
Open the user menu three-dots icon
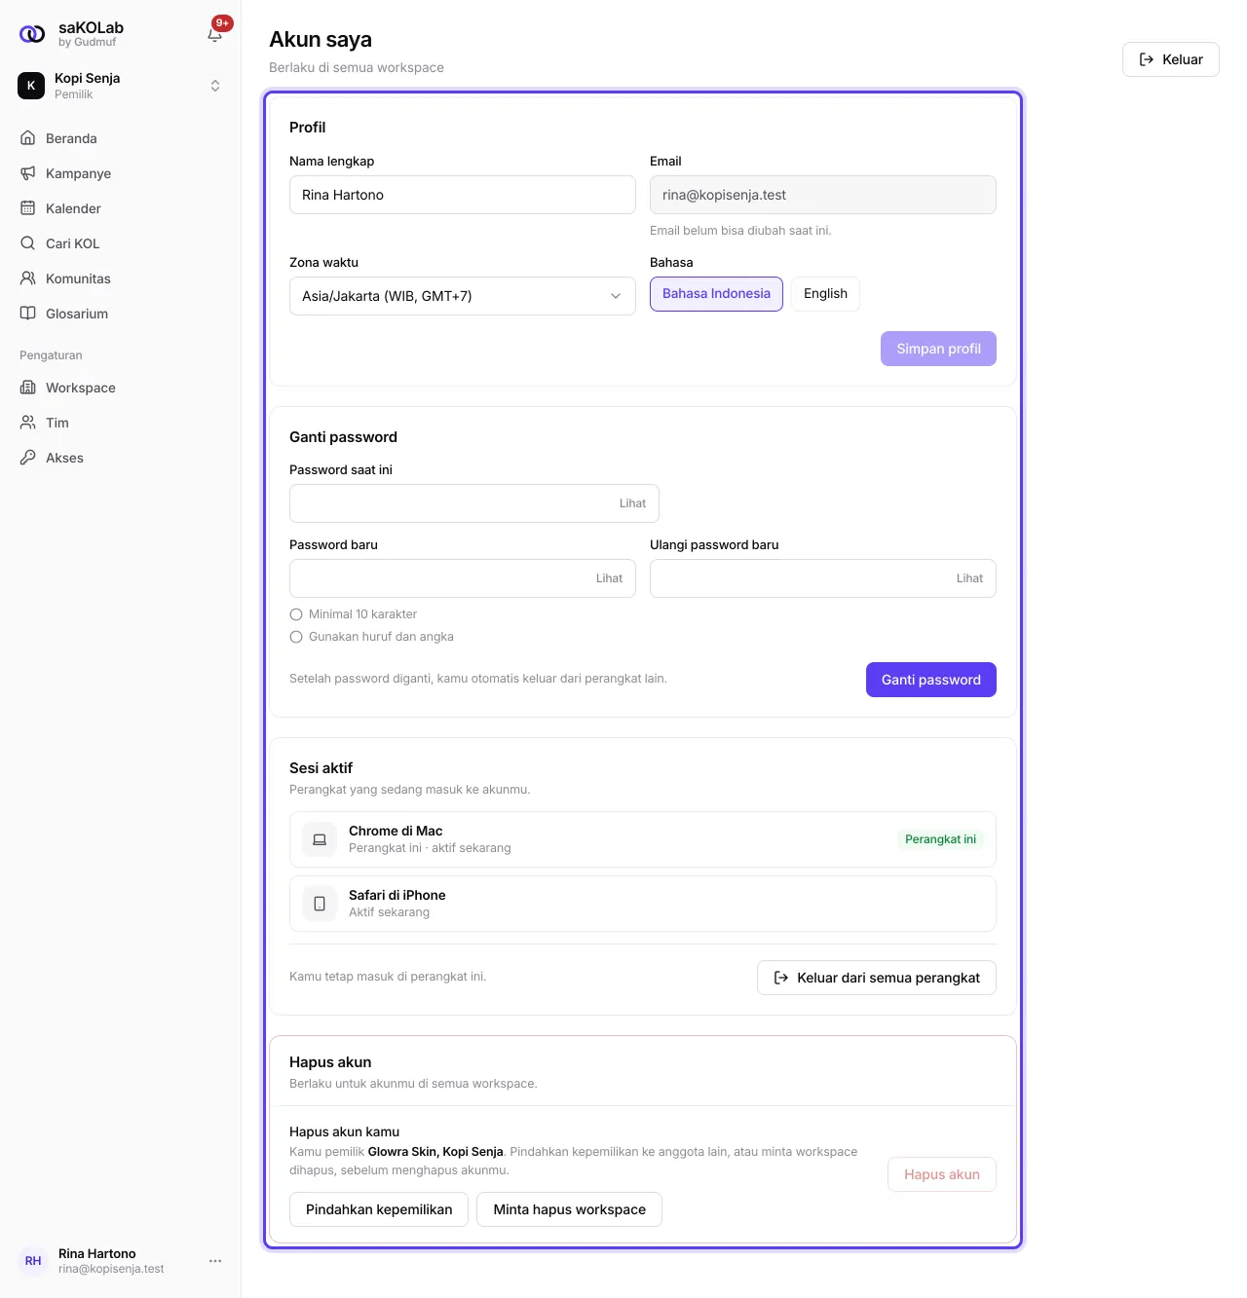(215, 1261)
